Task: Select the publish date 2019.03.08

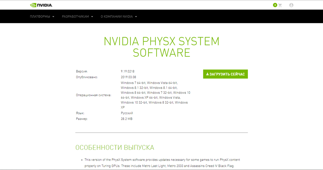Action: point(128,77)
